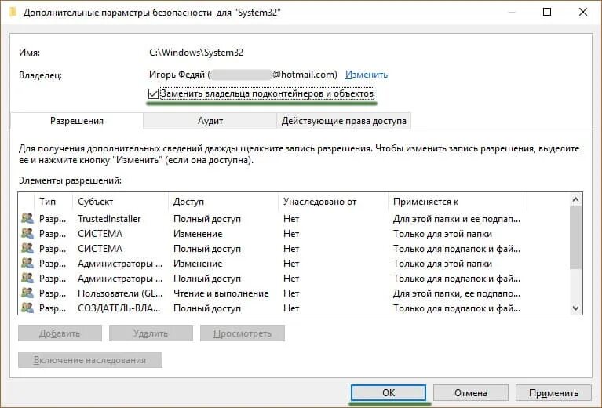Select the Разрешения tab
The height and width of the screenshot is (408, 602).
tap(77, 121)
